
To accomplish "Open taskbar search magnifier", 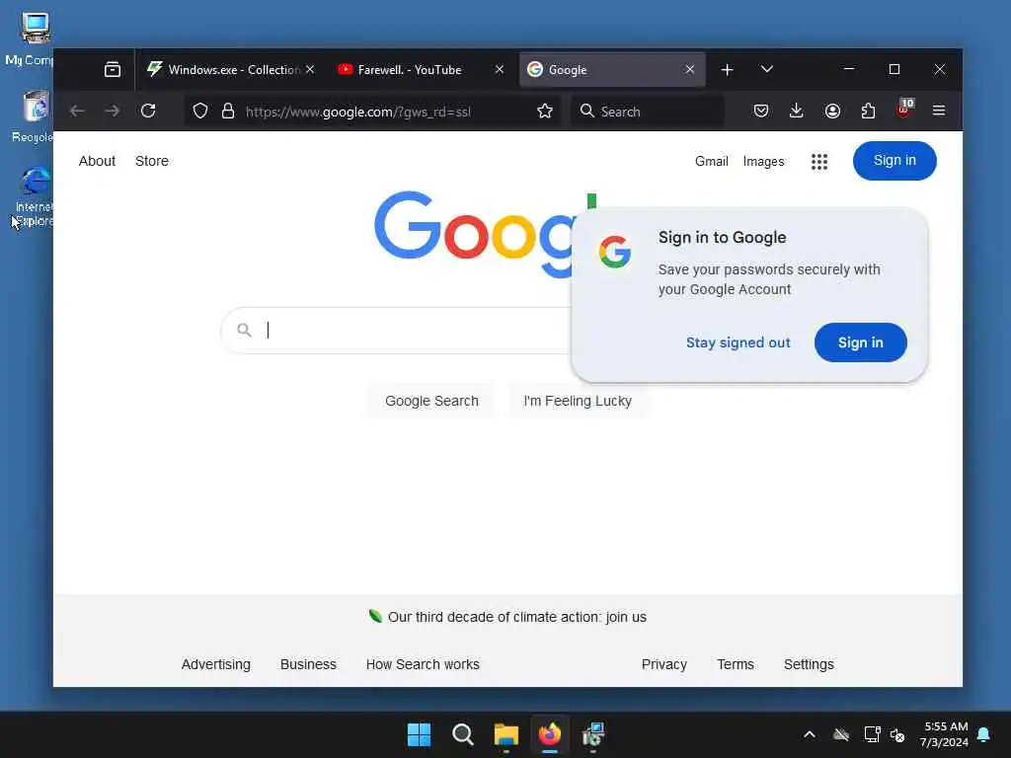I will coord(462,734).
